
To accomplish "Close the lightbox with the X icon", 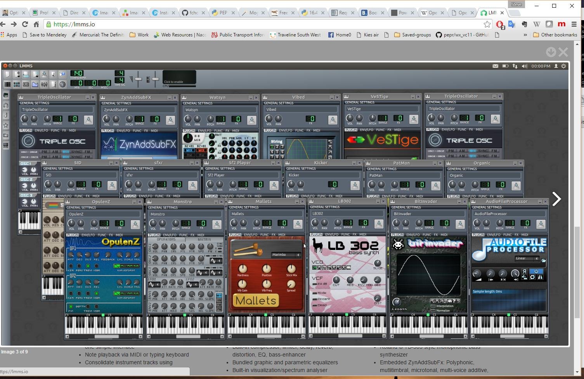I will click(x=563, y=52).
